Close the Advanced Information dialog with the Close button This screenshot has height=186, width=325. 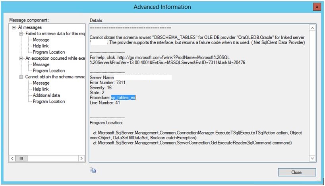(297, 172)
